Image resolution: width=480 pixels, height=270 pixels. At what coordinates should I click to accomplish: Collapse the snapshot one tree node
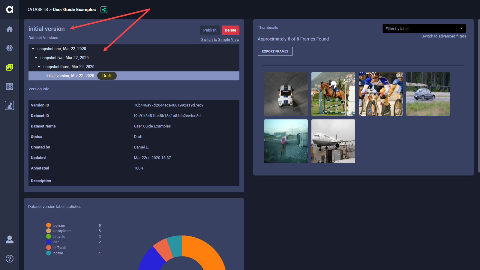click(x=33, y=49)
